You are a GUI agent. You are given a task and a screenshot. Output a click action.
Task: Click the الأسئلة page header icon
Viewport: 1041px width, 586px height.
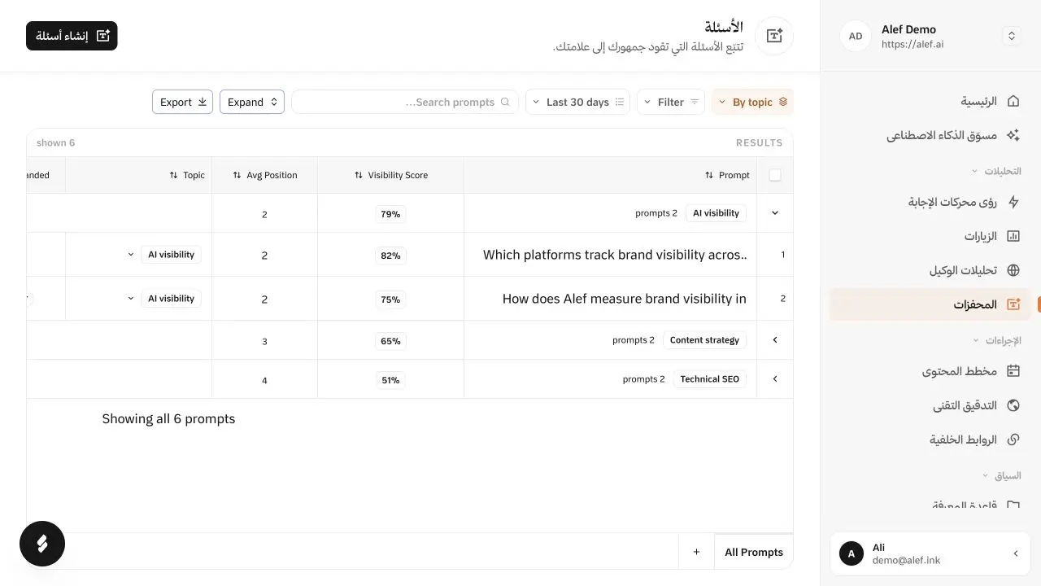pyautogui.click(x=774, y=36)
